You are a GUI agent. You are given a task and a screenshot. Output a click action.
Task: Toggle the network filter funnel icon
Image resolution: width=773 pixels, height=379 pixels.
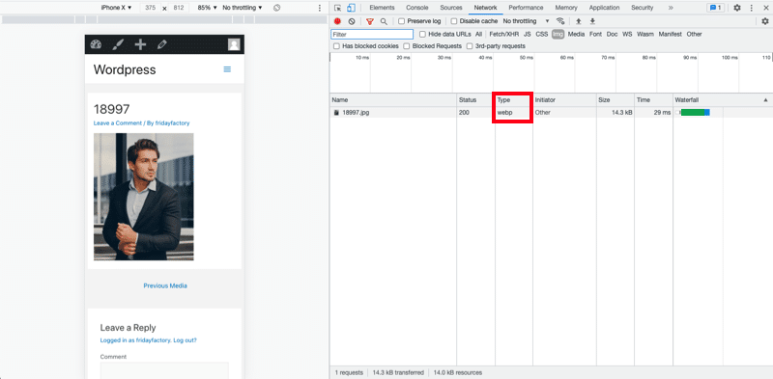click(370, 21)
